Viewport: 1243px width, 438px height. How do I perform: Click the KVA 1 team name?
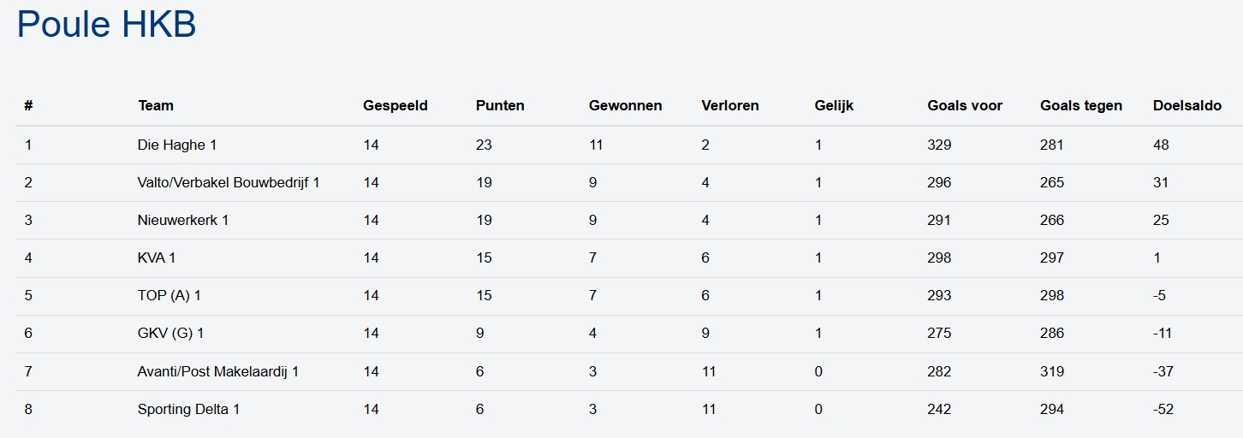pos(157,258)
